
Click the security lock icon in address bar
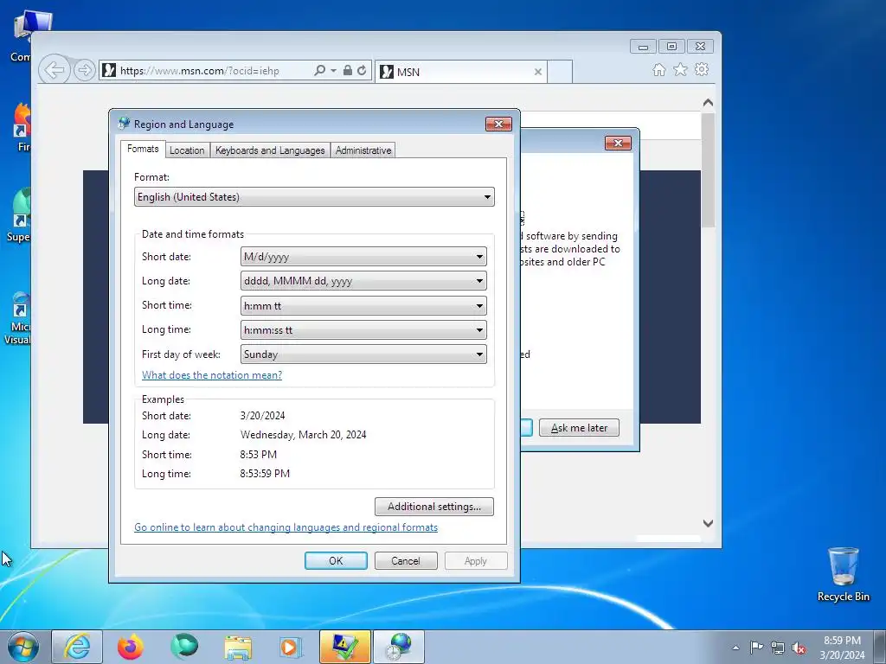348,70
